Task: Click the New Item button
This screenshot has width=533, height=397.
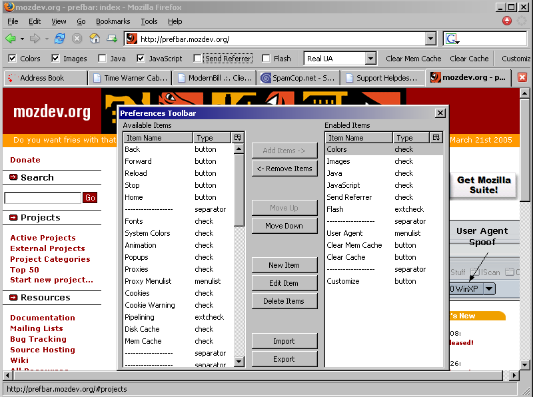Action: (284, 265)
